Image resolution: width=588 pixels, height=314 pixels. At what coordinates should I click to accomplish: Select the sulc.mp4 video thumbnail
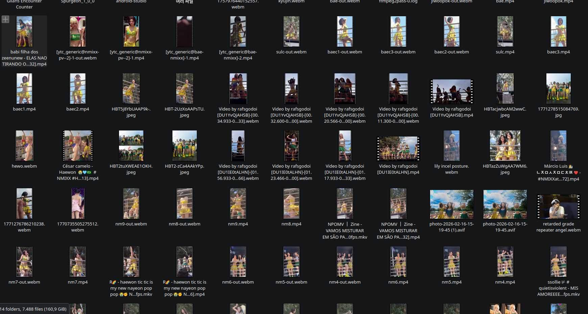505,31
